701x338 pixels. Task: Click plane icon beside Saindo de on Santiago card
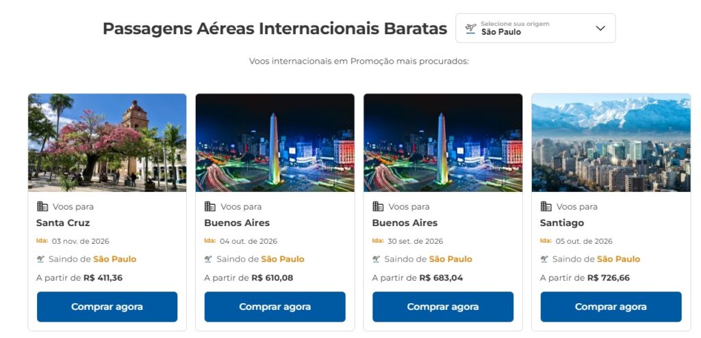[x=544, y=259]
